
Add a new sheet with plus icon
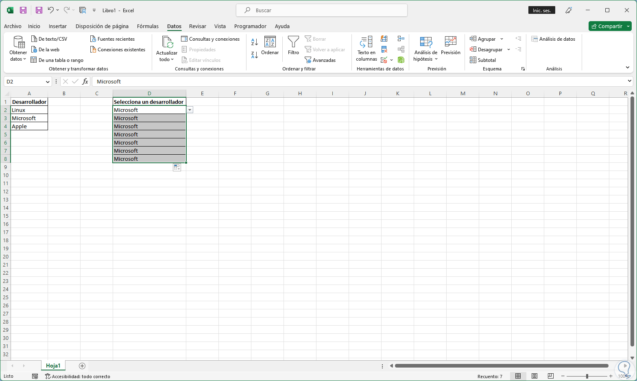tap(82, 366)
